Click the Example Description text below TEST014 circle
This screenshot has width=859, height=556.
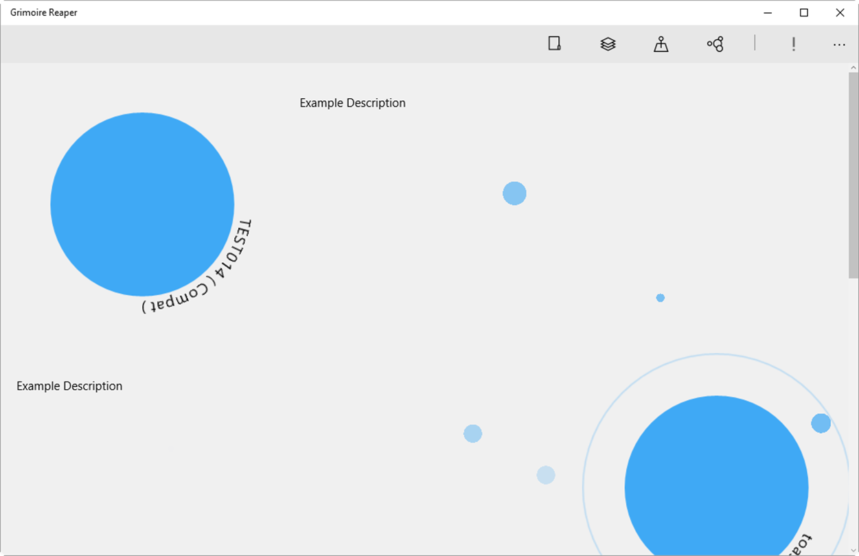point(69,386)
